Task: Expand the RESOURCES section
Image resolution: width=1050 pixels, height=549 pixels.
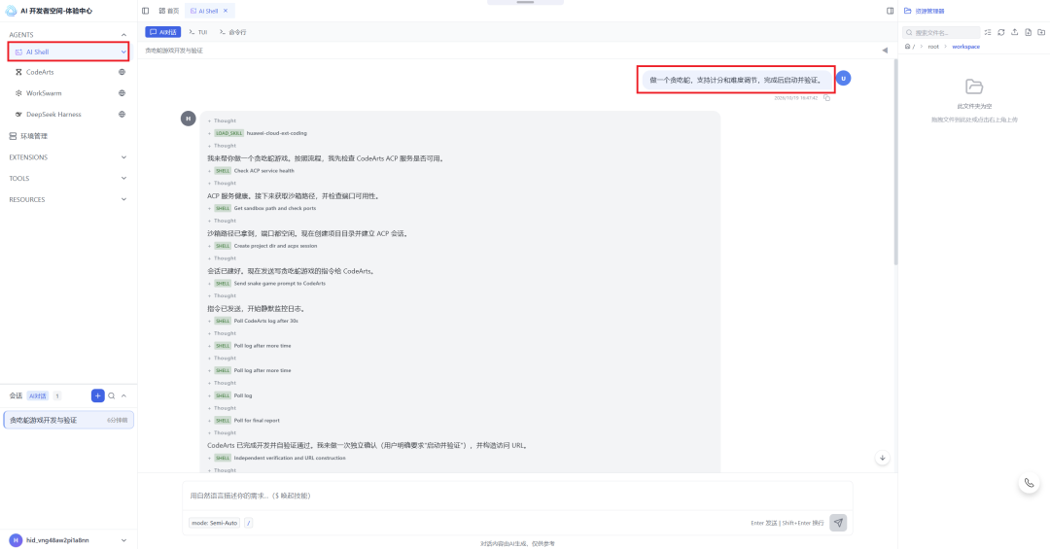Action: click(123, 199)
